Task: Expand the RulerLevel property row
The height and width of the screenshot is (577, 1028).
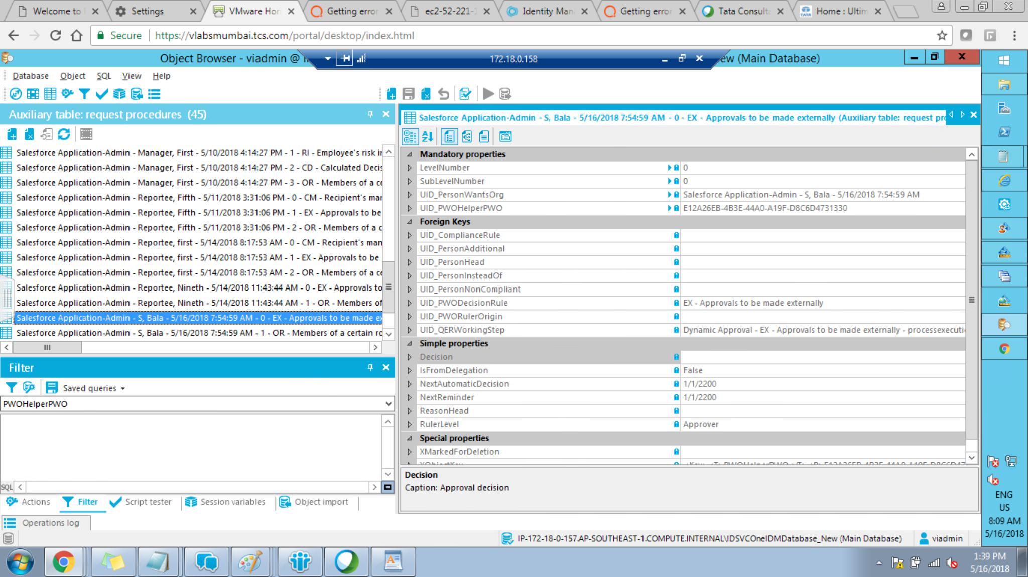Action: tap(409, 424)
